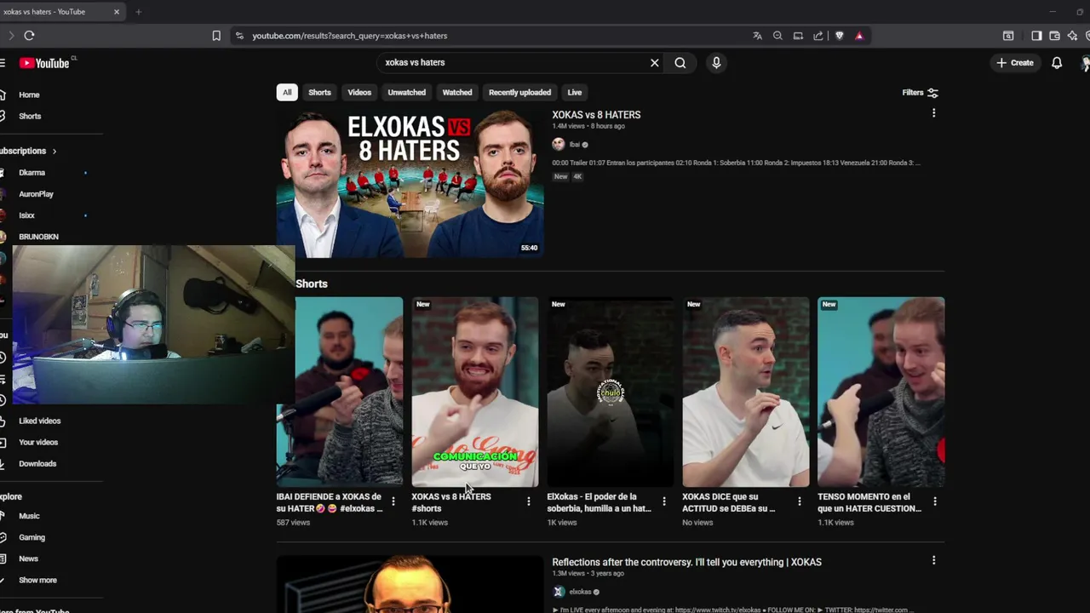Explore News category
This screenshot has height=613, width=1090.
coord(28,559)
